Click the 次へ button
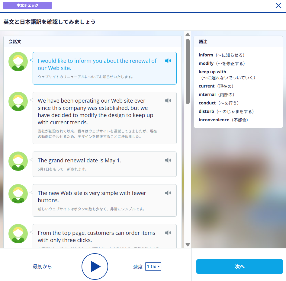The height and width of the screenshot is (281, 286). (239, 267)
